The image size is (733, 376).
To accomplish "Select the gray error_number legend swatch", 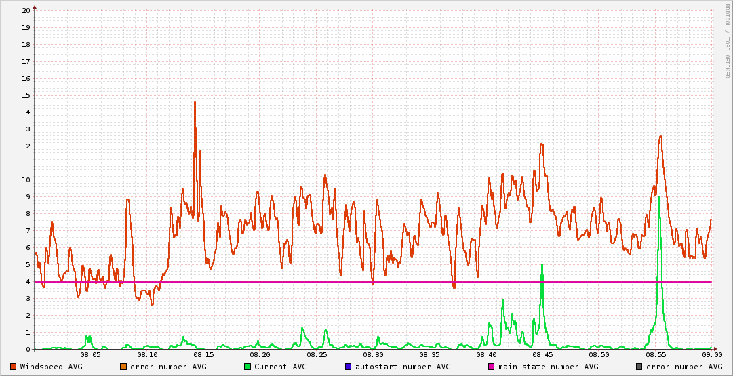I will click(639, 367).
